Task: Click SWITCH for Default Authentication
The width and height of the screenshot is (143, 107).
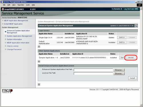Action: pyautogui.click(x=122, y=42)
